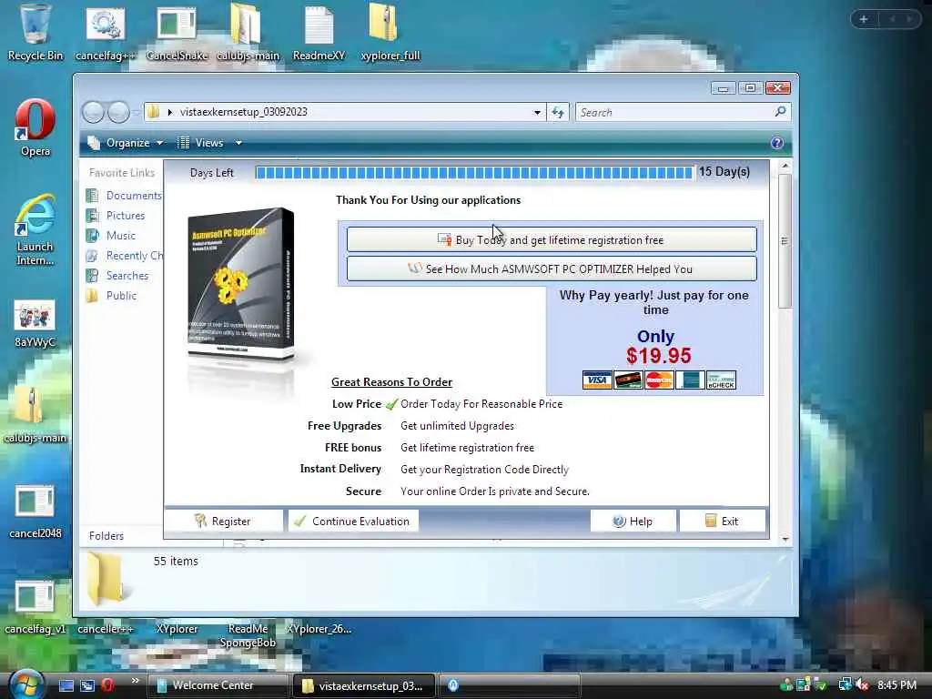The image size is (932, 699).
Task: Open recent pages dropdown beside navigation buttons
Action: pyautogui.click(x=137, y=112)
